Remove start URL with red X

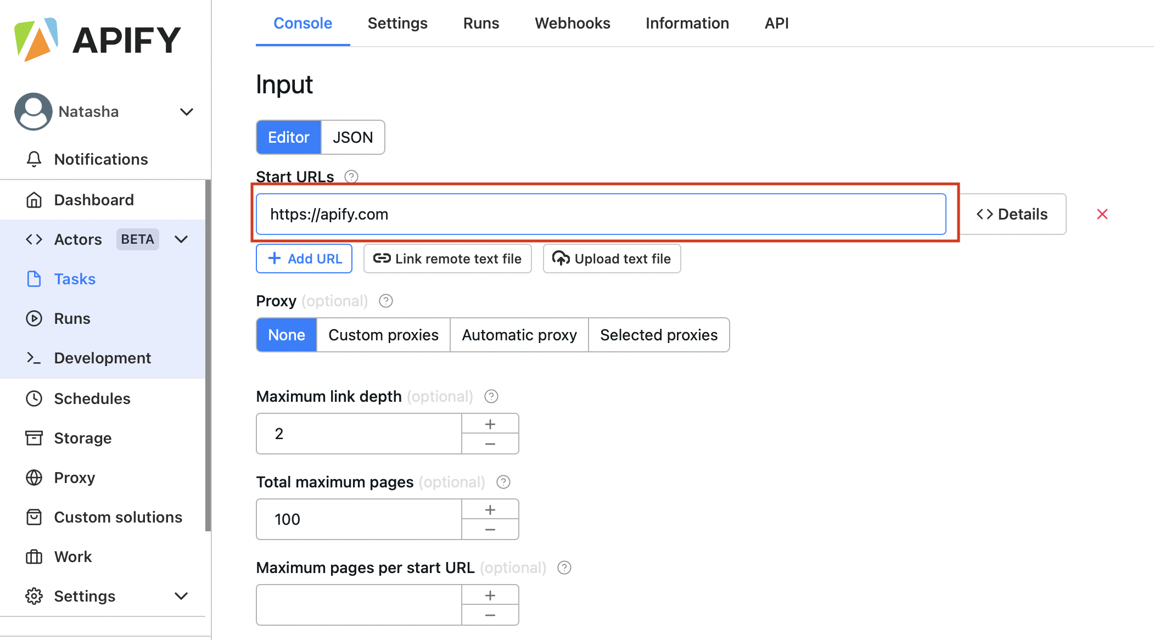click(x=1102, y=214)
